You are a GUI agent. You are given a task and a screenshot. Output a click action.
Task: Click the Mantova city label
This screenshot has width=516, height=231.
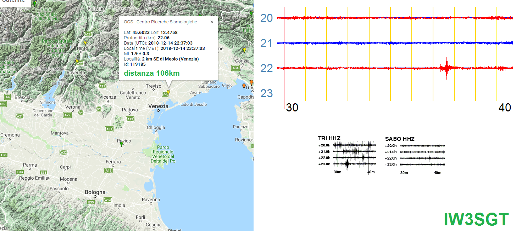[60, 133]
